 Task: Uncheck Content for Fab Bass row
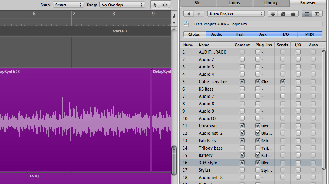(x=242, y=141)
